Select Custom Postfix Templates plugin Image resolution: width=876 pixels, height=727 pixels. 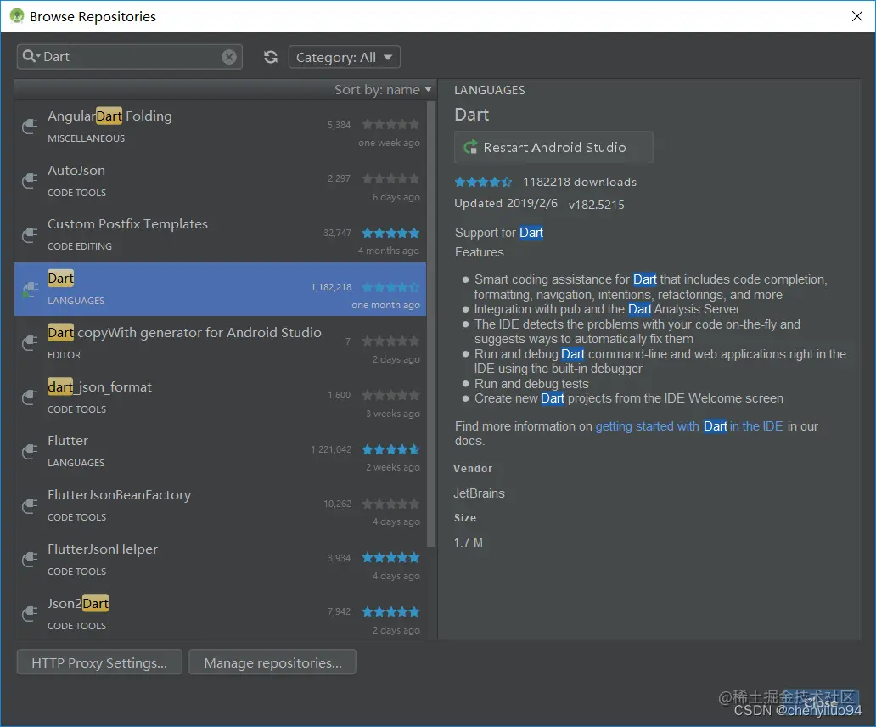220,234
